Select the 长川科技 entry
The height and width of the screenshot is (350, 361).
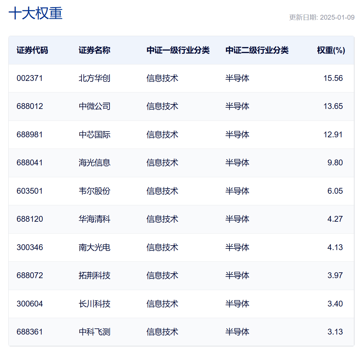94,304
